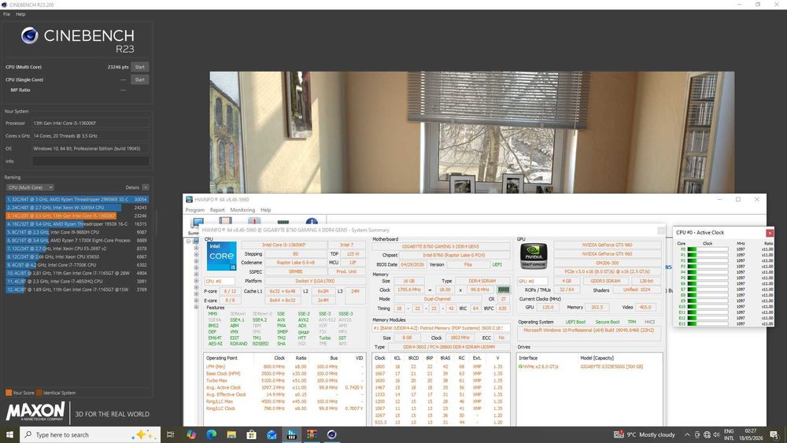Select GIGABYTE G325E500G drive entry
The height and width of the screenshot is (443, 787).
pos(611,367)
